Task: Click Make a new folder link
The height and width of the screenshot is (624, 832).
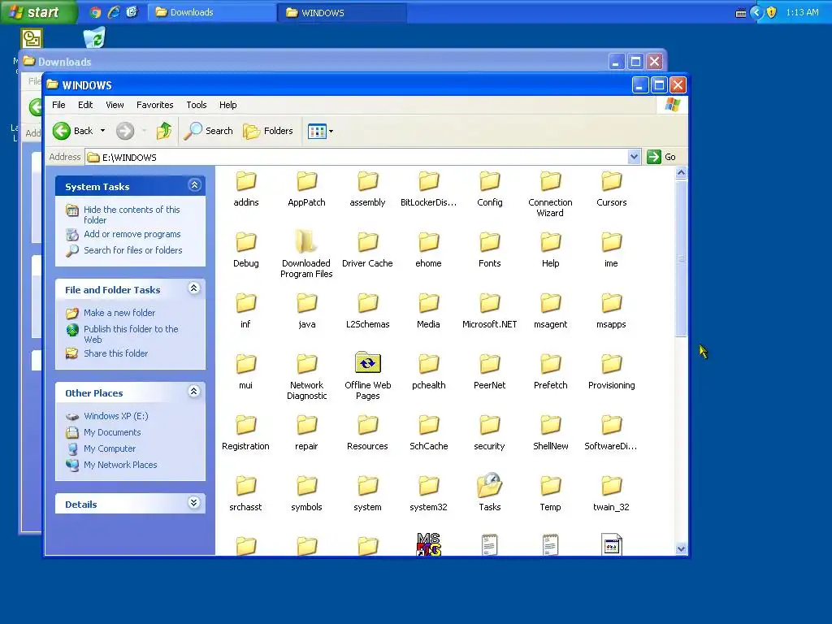Action: coord(119,313)
